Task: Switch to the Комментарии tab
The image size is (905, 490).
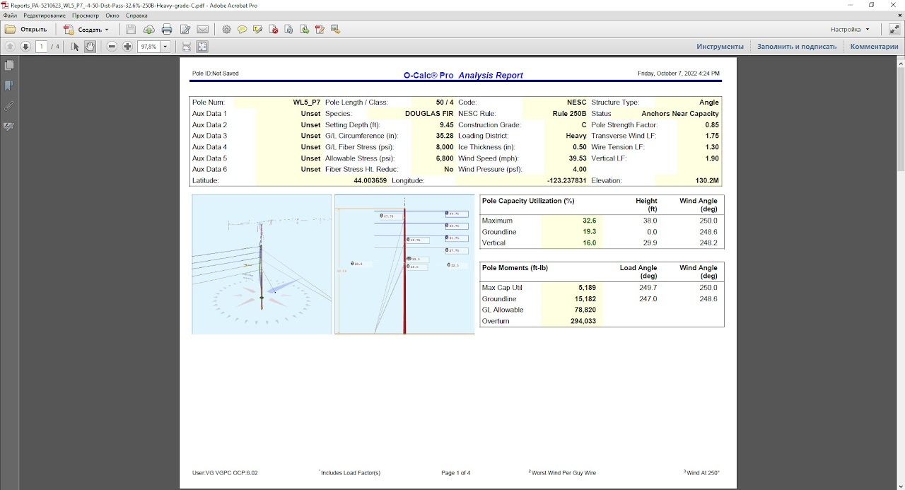Action: [875, 45]
